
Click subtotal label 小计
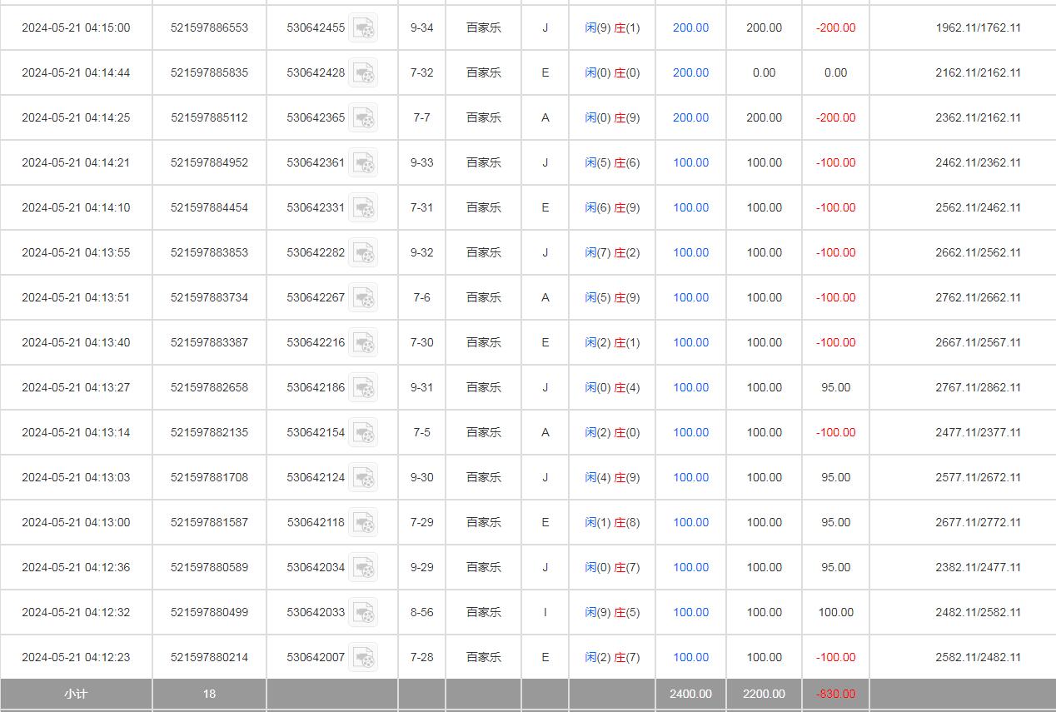(76, 694)
